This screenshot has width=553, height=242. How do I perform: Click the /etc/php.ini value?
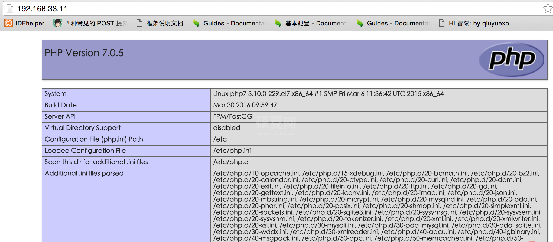coord(232,151)
